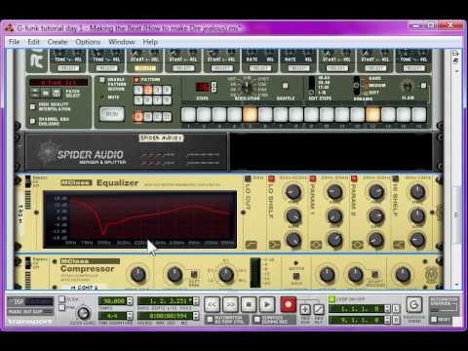The height and width of the screenshot is (351, 468).
Task: Click the time signature stepper arrows
Action: (x=130, y=315)
